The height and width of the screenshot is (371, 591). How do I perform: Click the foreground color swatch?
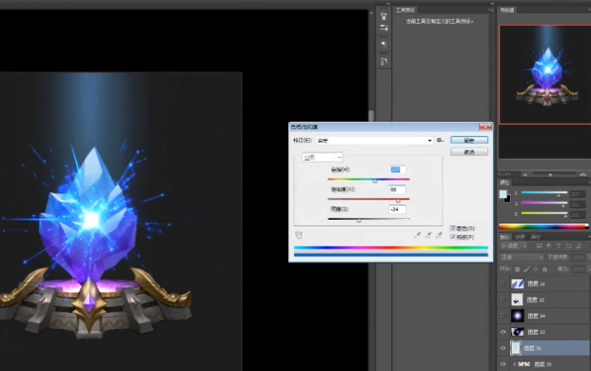(503, 194)
